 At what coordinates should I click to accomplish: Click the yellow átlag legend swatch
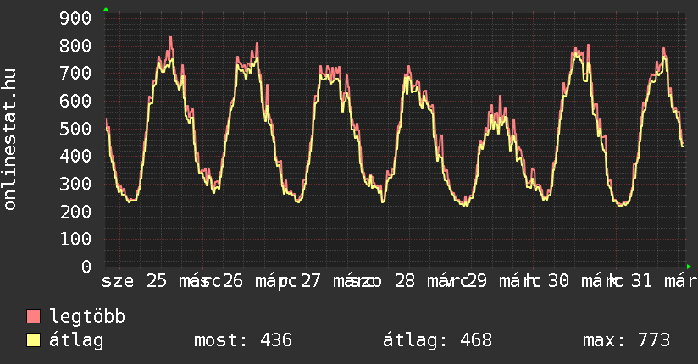point(34,340)
